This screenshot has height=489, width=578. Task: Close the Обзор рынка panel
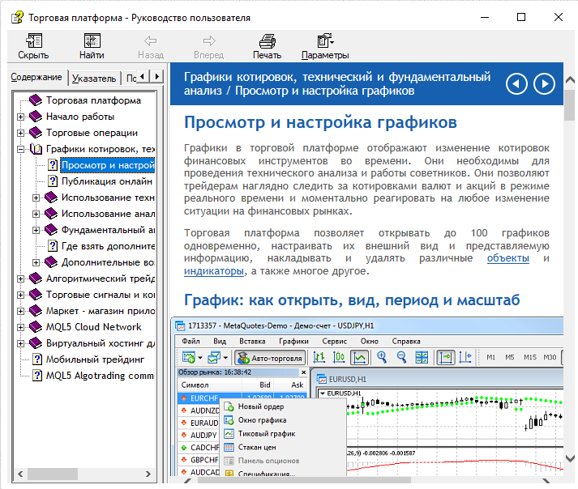[x=303, y=372]
